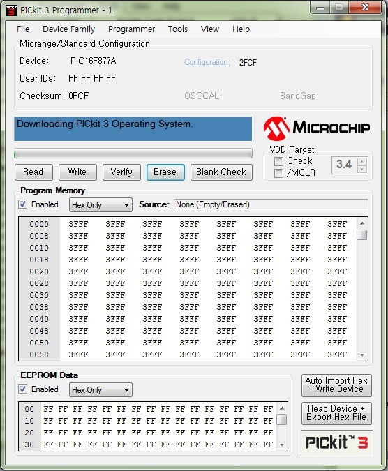Increase VDD voltage with up arrow
The width and height of the screenshot is (388, 471).
coord(362,162)
